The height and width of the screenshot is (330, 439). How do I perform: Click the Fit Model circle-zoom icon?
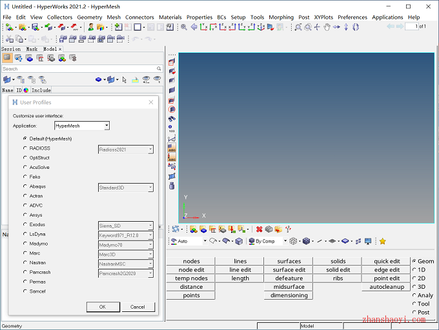[x=308, y=27]
